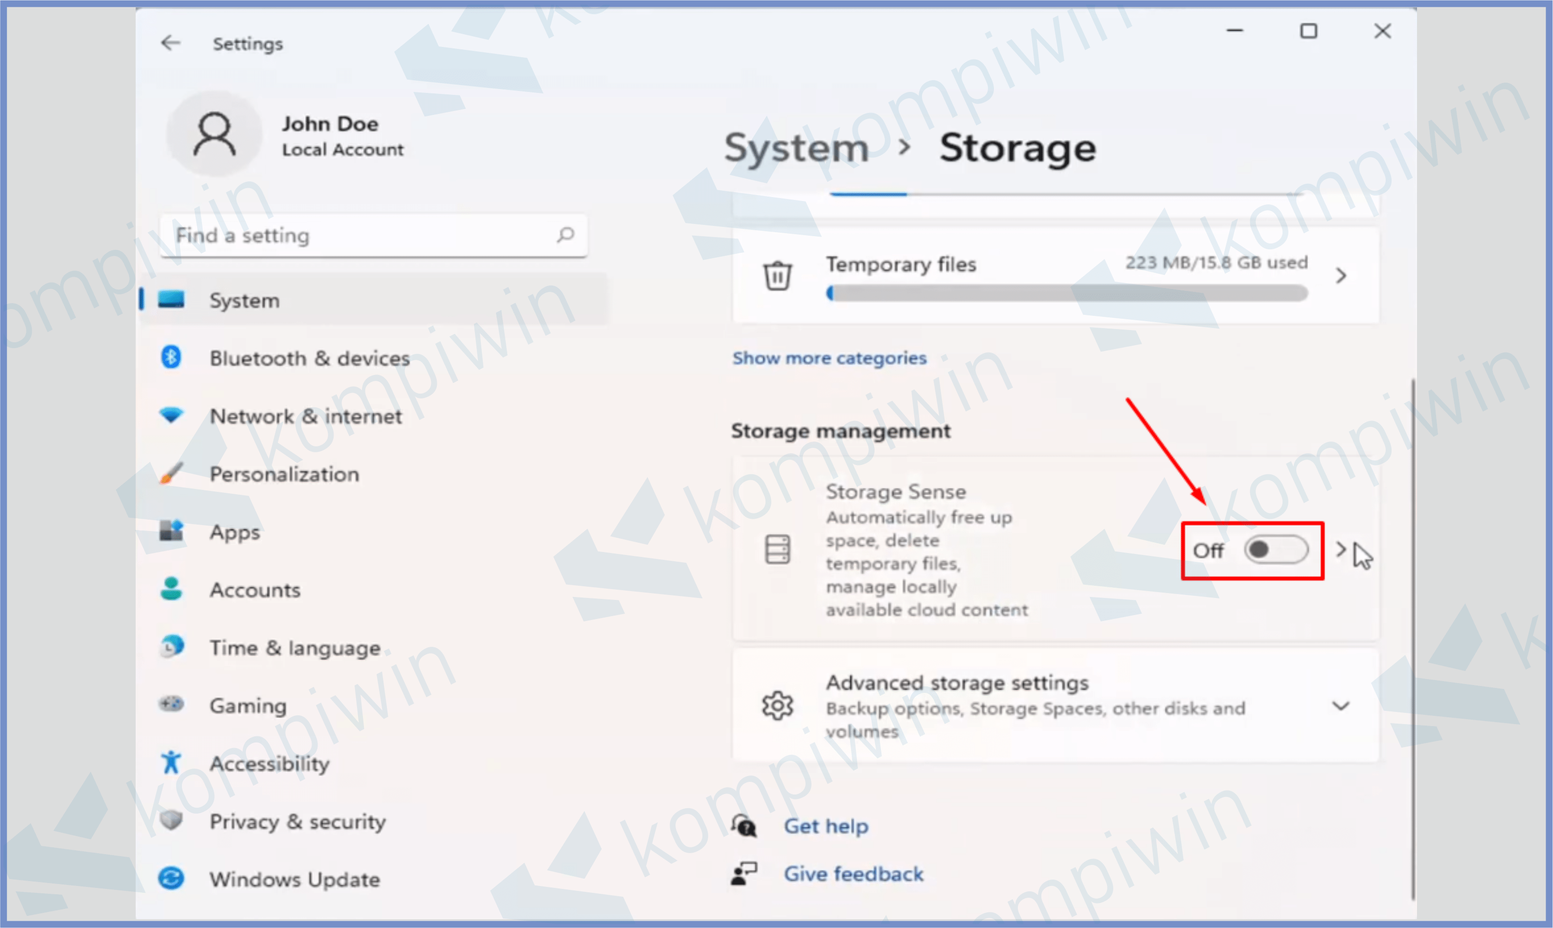This screenshot has height=928, width=1553.
Task: Click Show more categories link
Action: (x=830, y=358)
